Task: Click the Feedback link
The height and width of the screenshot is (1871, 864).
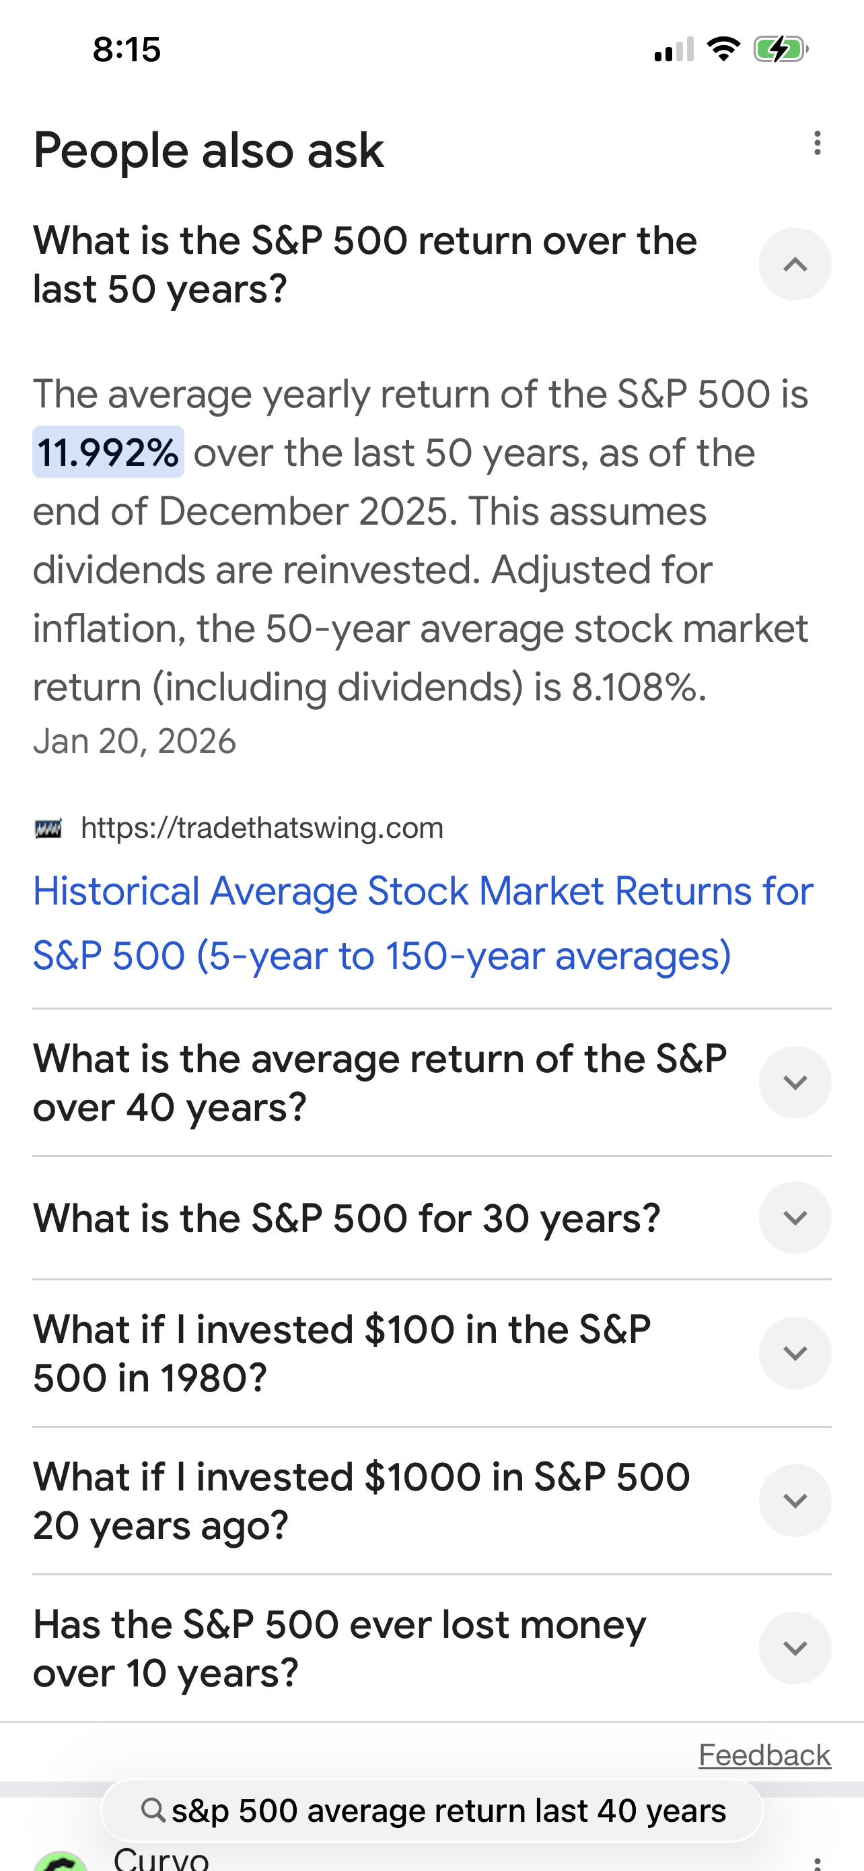Action: coord(764,1756)
